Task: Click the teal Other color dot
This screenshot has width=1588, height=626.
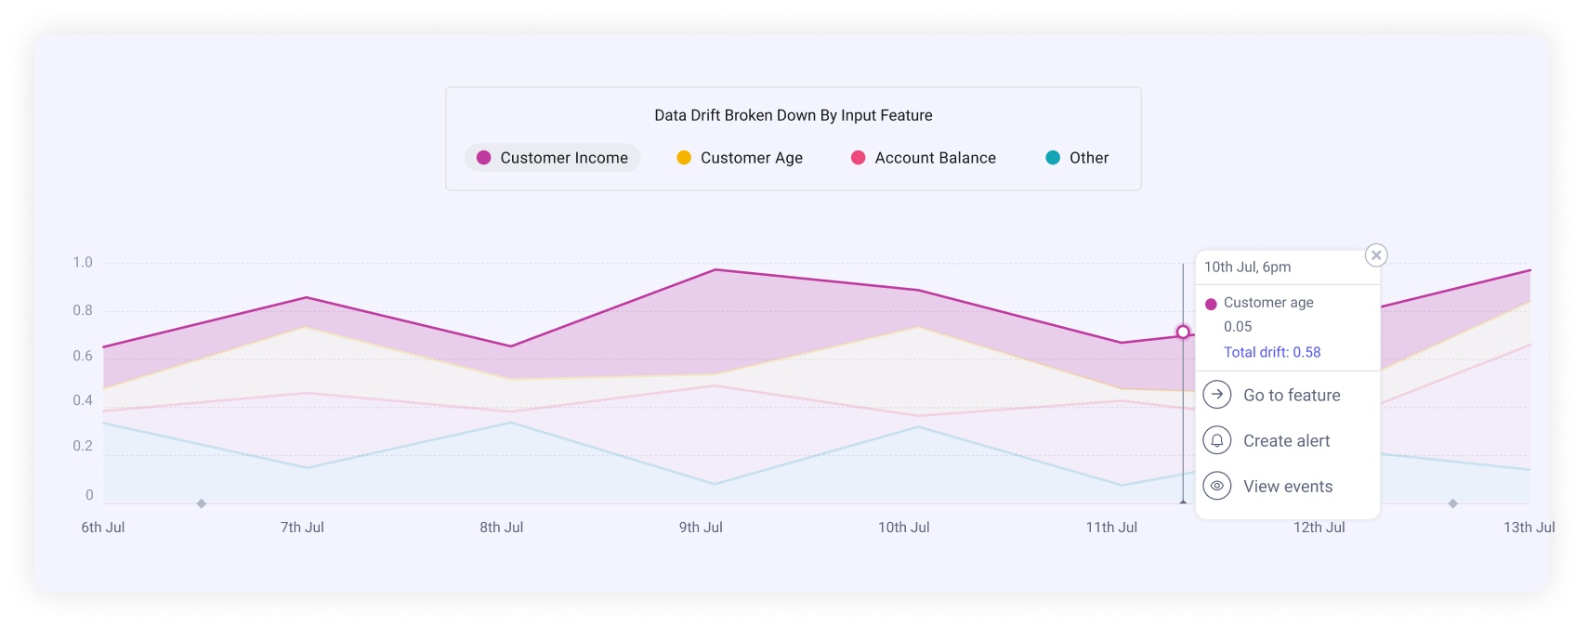Action: (x=1053, y=158)
